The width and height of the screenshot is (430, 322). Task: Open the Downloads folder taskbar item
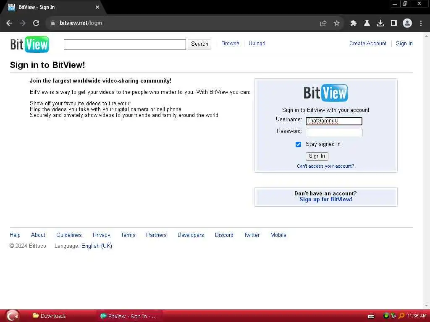[50, 316]
